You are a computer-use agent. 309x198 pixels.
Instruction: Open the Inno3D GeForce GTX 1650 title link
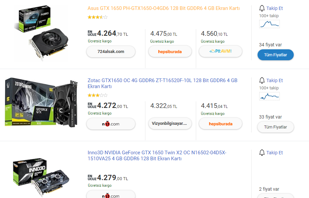point(157,156)
